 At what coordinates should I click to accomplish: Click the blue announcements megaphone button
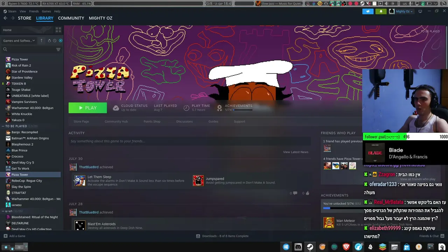click(368, 11)
